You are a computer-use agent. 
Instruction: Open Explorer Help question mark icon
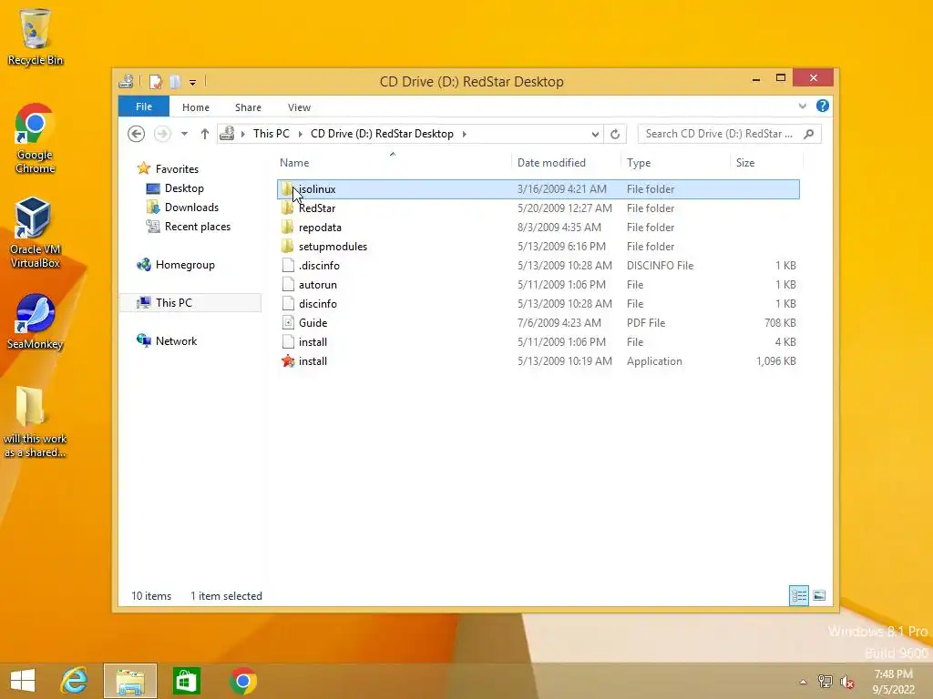823,106
